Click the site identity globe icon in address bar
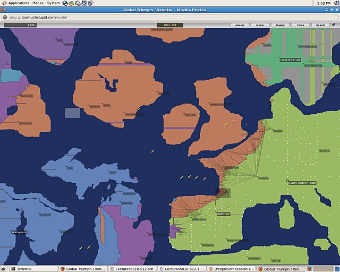Image resolution: width=340 pixels, height=272 pixels. (x=5, y=18)
